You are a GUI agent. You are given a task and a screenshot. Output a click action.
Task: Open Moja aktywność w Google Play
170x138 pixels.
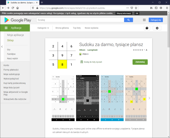coord(16,93)
